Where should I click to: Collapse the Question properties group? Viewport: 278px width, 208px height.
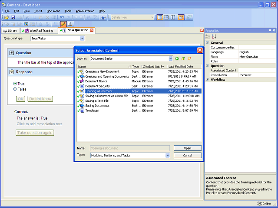pos(207,65)
